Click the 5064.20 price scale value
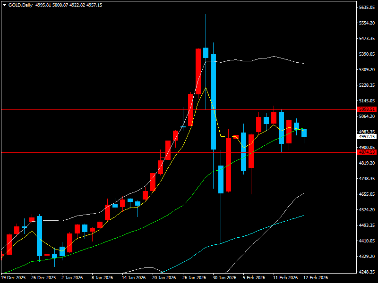This screenshot has height=283, width=378. pyautogui.click(x=367, y=117)
